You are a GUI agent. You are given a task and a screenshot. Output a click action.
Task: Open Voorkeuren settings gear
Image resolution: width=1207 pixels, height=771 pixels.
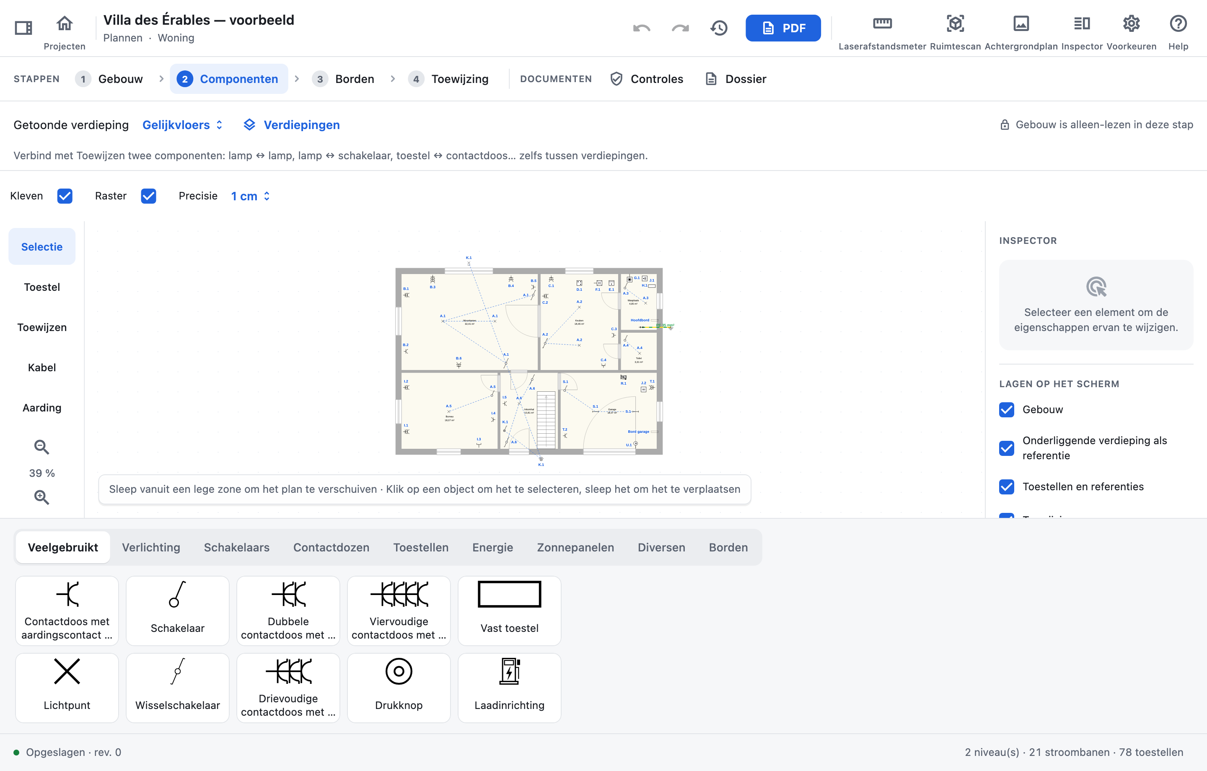click(1131, 32)
